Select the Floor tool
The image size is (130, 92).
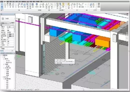pyautogui.click(x=25, y=5)
